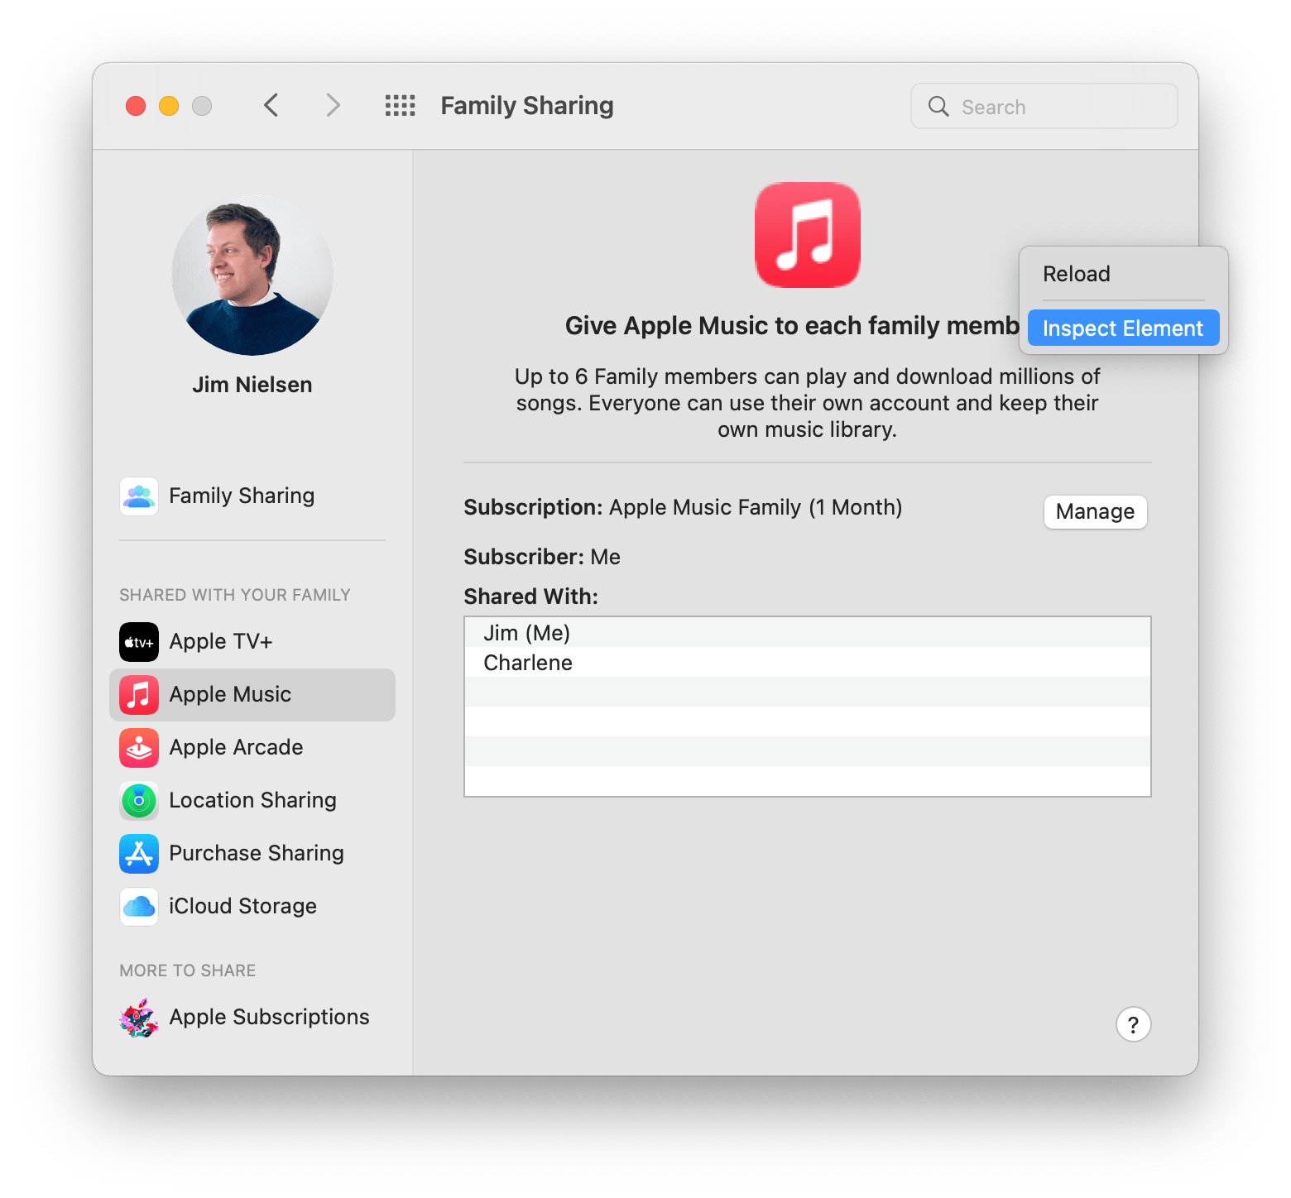Click the Apple Subscriptions sidebar icon
Viewport: 1291px width, 1198px height.
139,1018
